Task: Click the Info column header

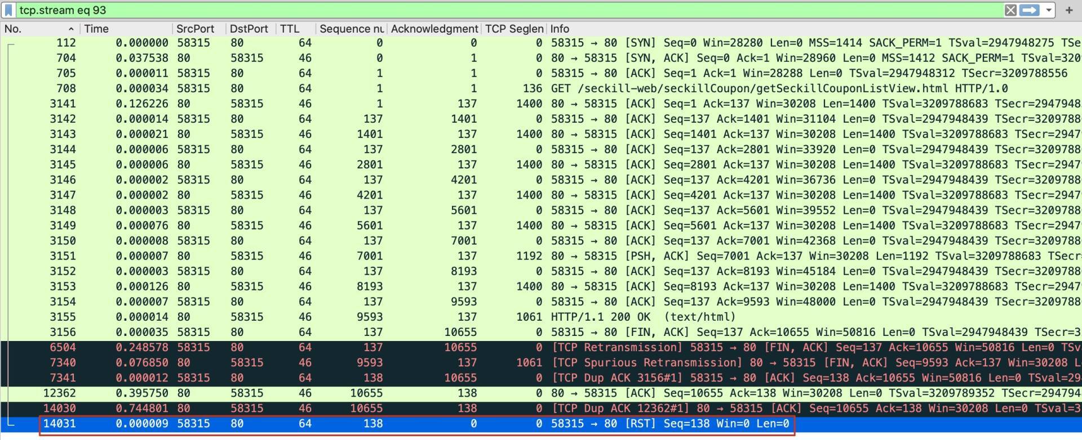Action: point(560,29)
